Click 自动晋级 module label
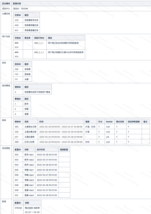The height and width of the screenshot is (214, 151). coord(6,148)
